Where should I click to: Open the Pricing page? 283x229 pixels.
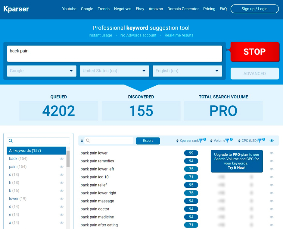(209, 9)
